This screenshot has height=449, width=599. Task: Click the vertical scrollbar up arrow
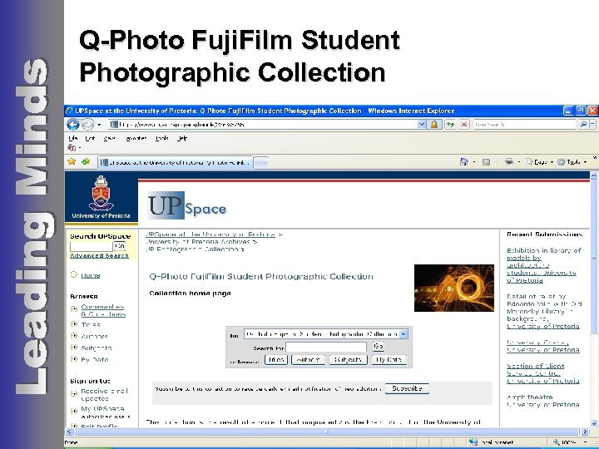pos(594,176)
